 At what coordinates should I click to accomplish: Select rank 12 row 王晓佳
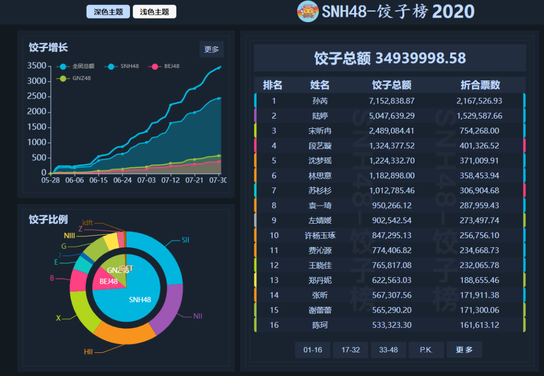coord(389,265)
